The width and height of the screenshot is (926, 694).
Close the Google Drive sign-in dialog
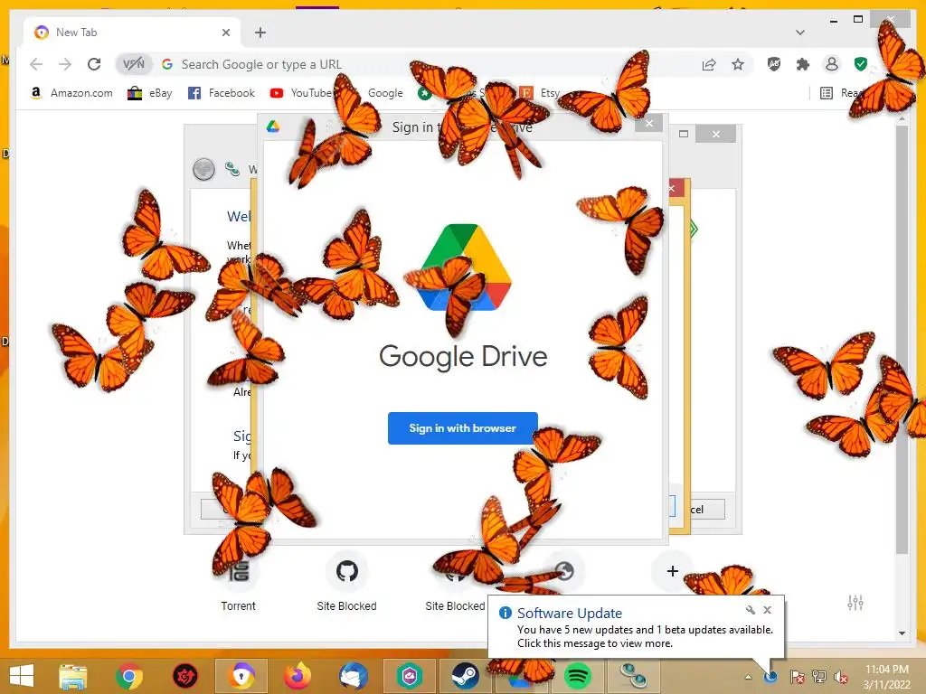(649, 123)
